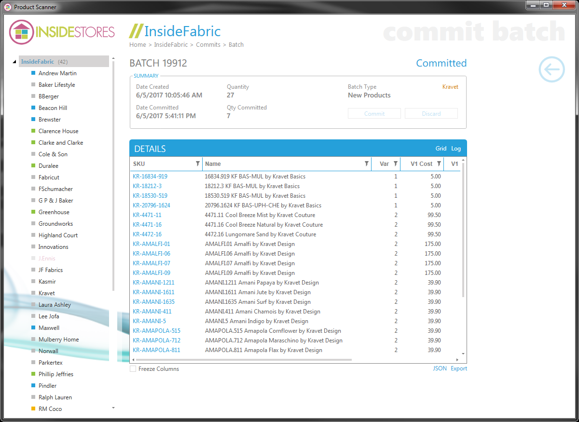Select Baker Lifestyle in the sidebar
Viewport: 579px width, 422px height.
tap(57, 85)
